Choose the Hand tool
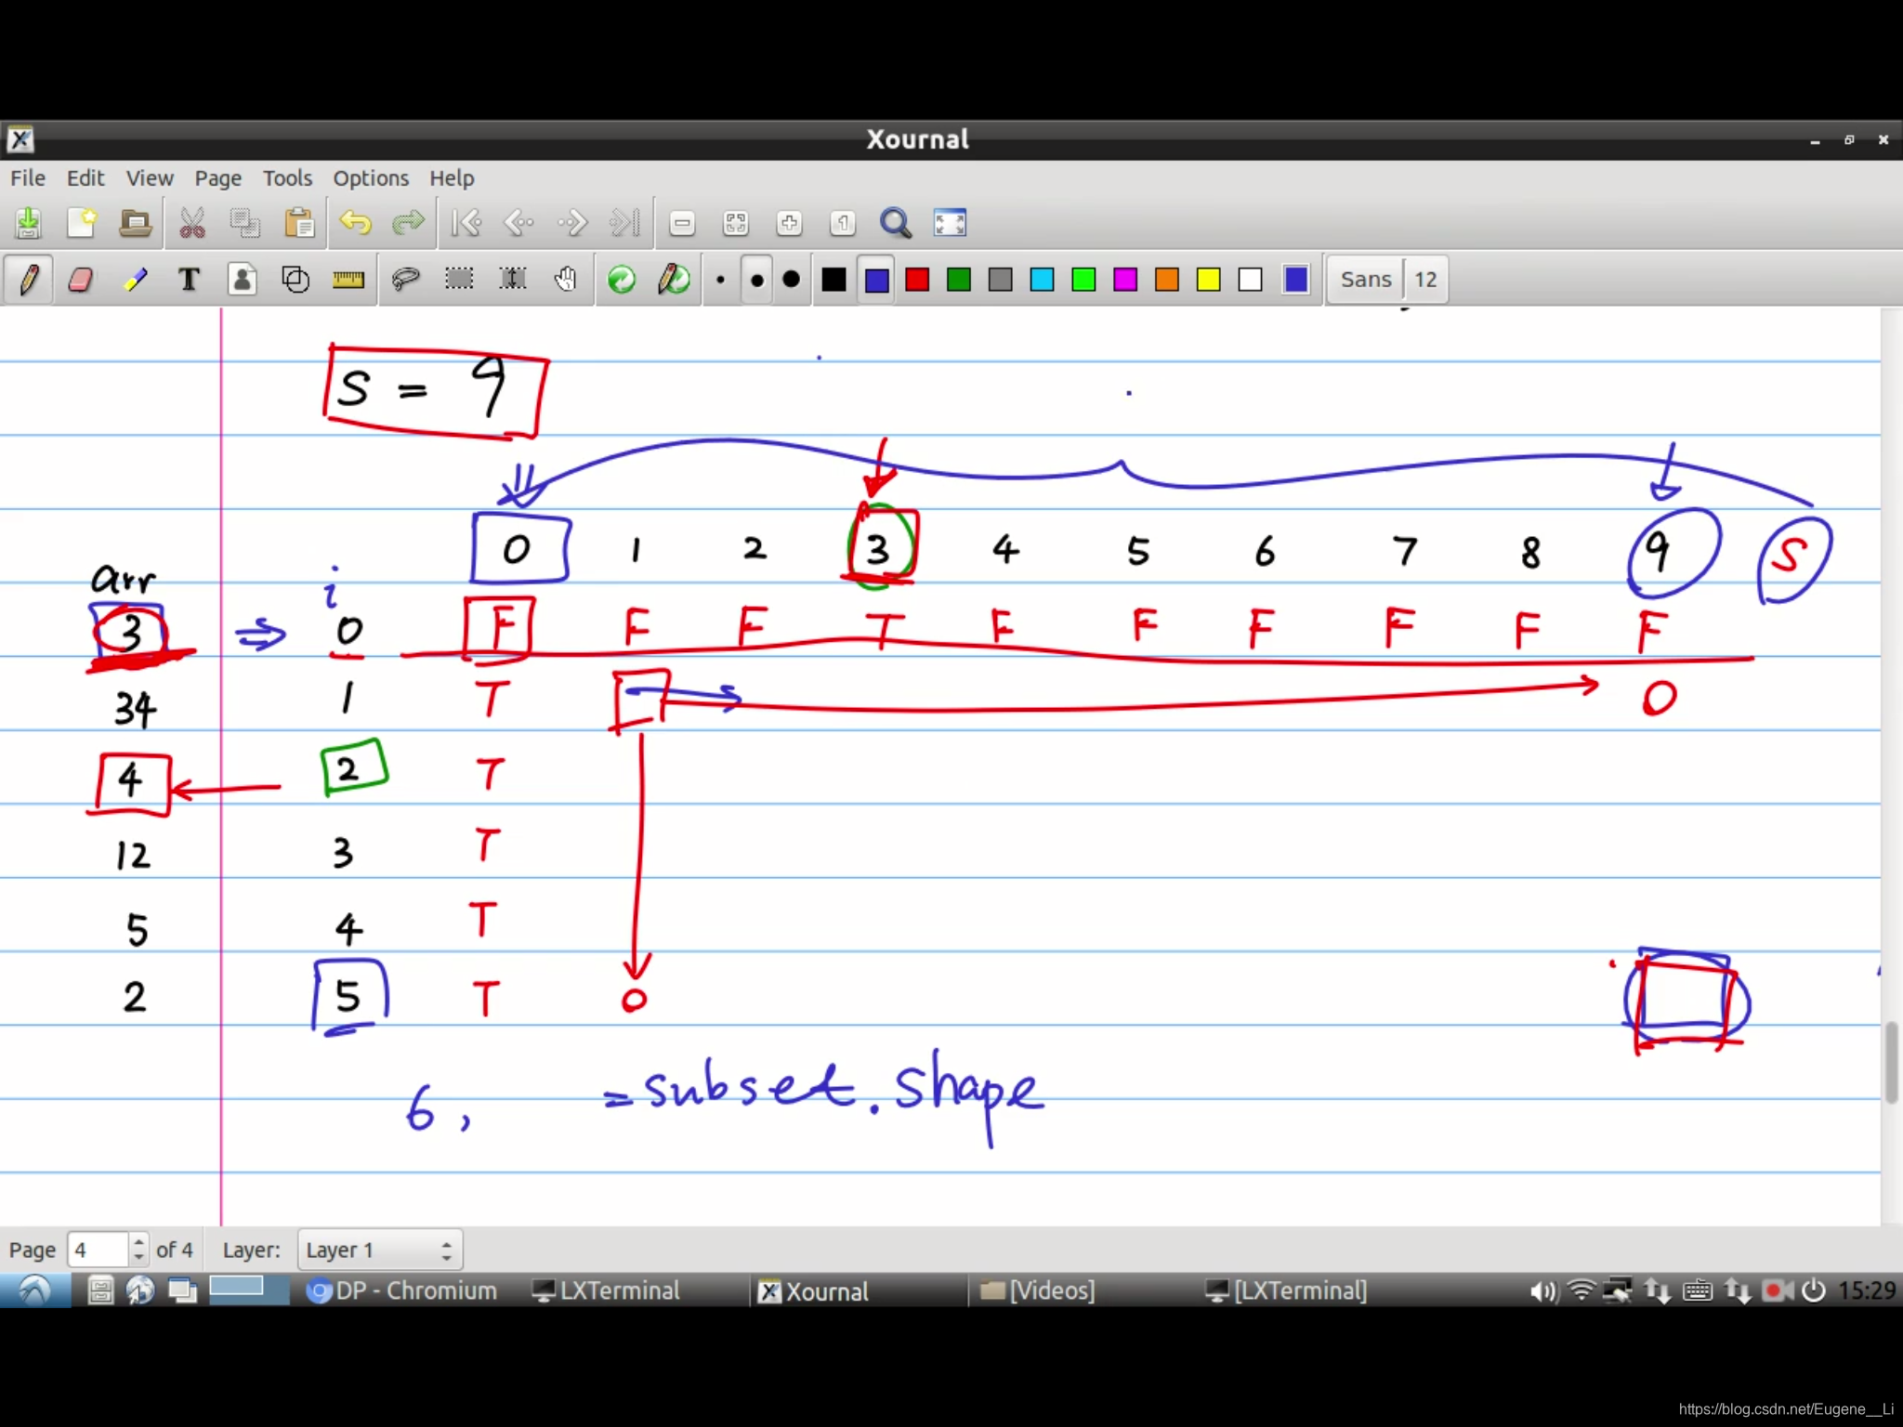This screenshot has height=1427, width=1903. pos(565,280)
